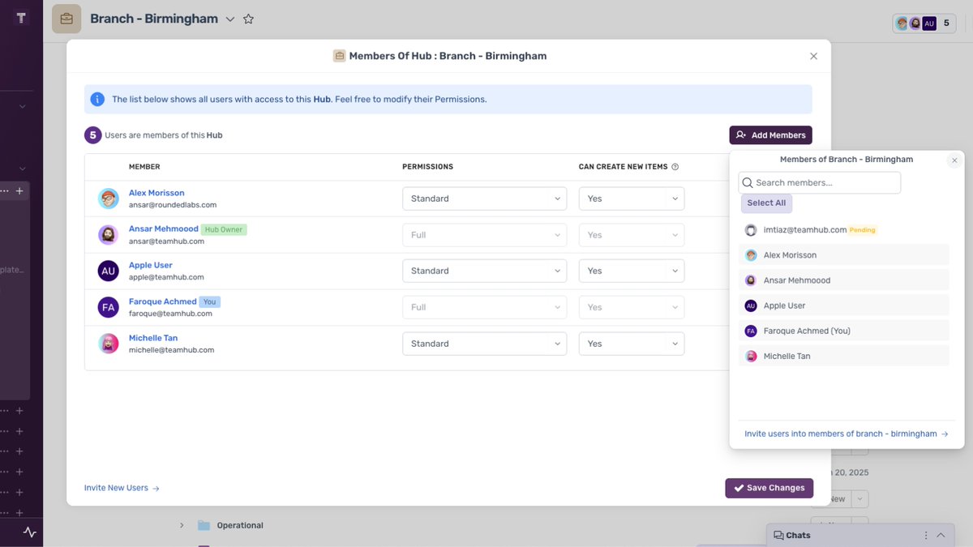Select imtiaz@teamhub.com pending user in popup
Screen dimensions: 973x547
click(844, 230)
